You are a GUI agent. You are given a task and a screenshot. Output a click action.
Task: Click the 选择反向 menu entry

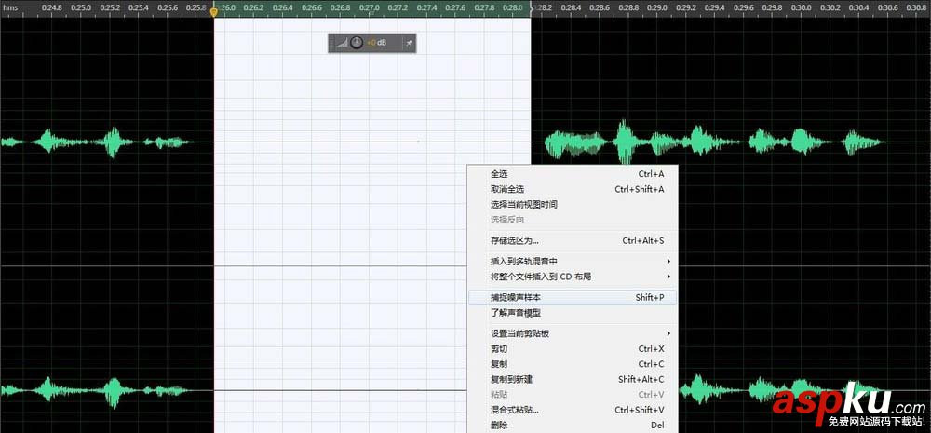pyautogui.click(x=573, y=221)
